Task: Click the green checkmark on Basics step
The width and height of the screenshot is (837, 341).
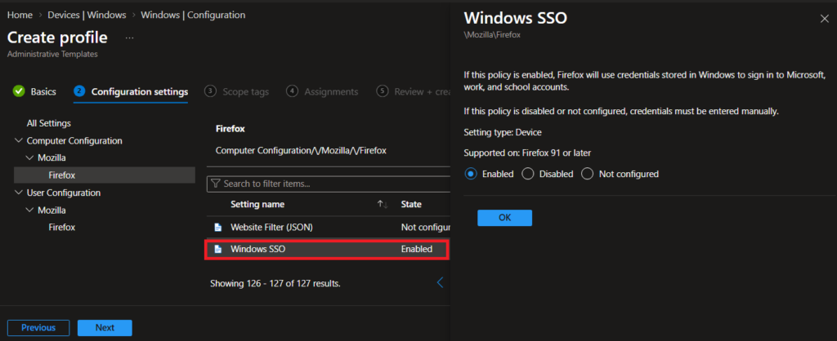Action: pos(19,91)
